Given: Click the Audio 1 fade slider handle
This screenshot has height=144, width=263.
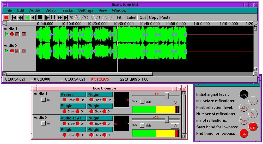Looking at the screenshot, I should (167, 96).
